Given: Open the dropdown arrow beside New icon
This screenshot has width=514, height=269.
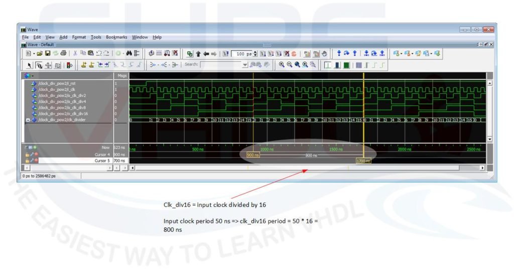Looking at the screenshot, I should [x=34, y=53].
